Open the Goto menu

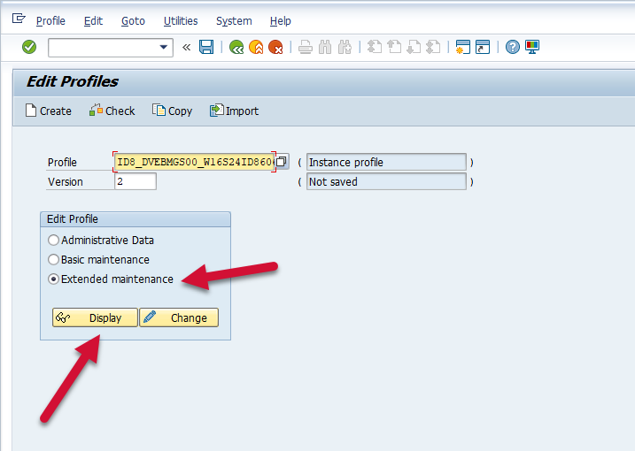[133, 20]
